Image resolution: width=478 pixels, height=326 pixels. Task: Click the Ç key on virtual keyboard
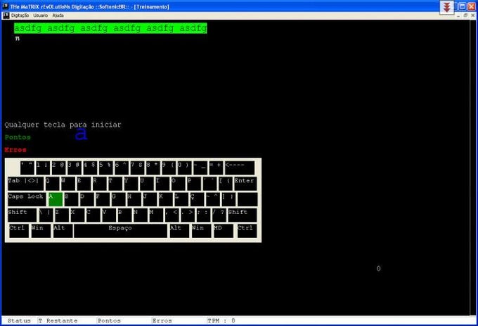coord(198,199)
